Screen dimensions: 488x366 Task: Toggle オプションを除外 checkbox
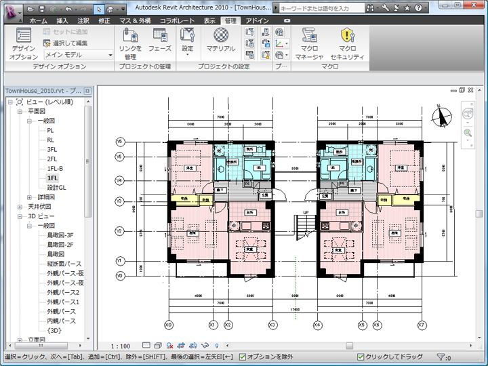click(243, 357)
